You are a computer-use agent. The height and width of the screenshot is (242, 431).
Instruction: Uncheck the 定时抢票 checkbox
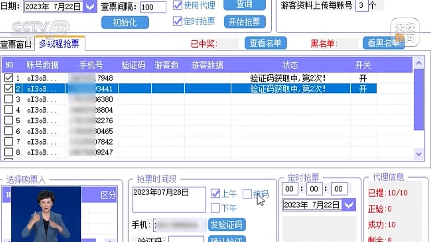tap(178, 21)
